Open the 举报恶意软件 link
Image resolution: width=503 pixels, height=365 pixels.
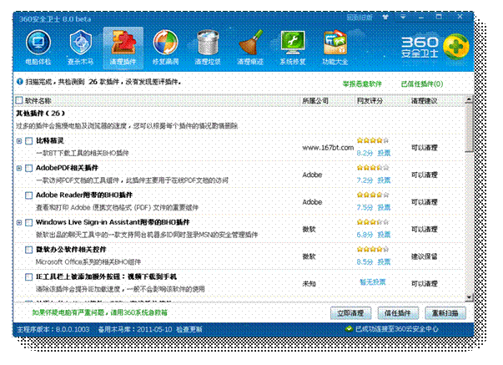[362, 84]
